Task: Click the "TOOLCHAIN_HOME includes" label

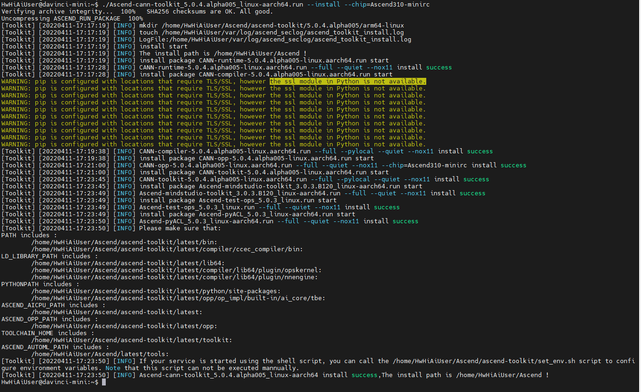Action: pyautogui.click(x=48, y=333)
